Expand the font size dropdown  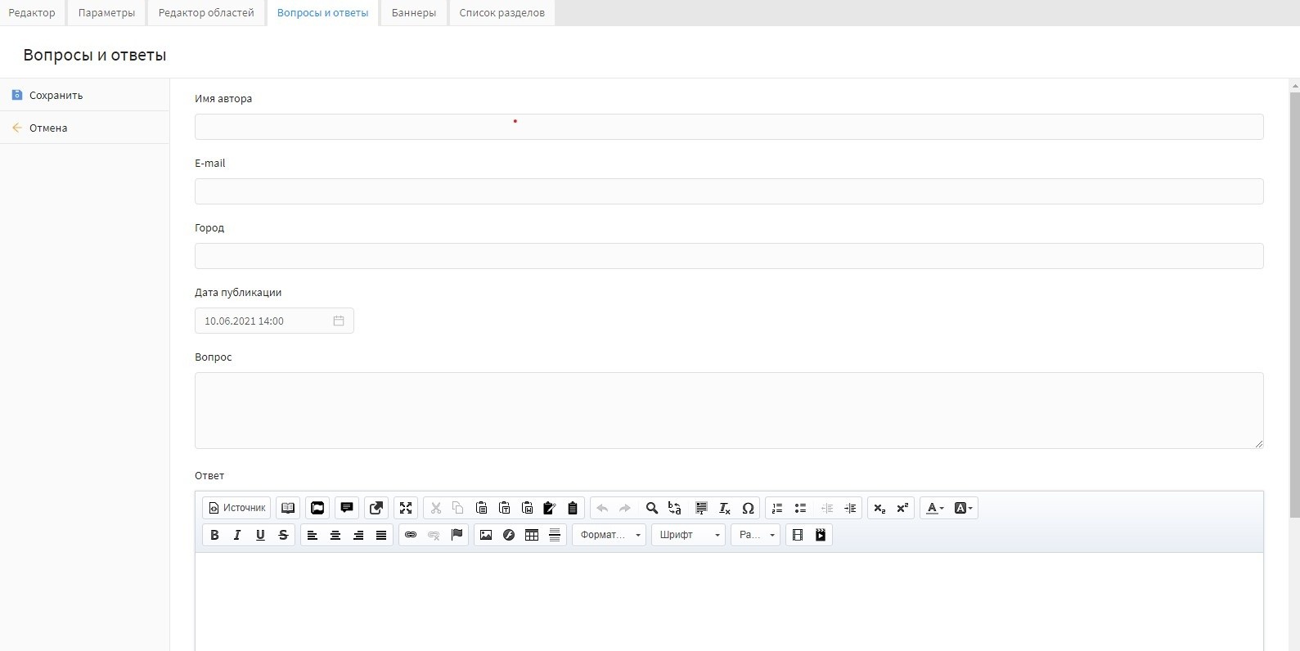coord(756,535)
